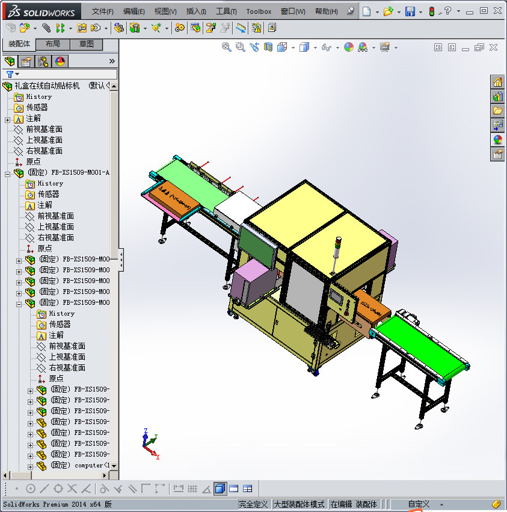The width and height of the screenshot is (507, 512).
Task: Switch to the 草图 tab
Action: pos(87,44)
